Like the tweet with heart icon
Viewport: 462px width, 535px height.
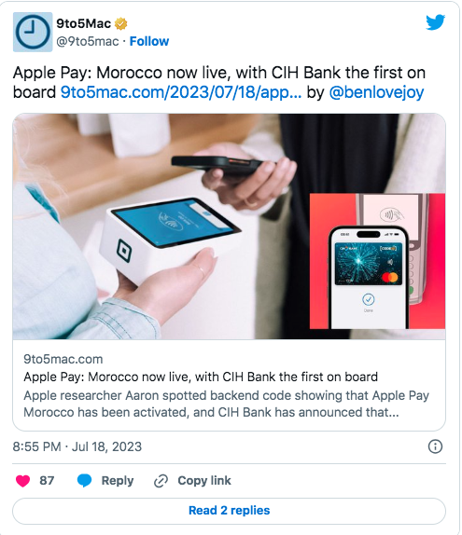[23, 480]
